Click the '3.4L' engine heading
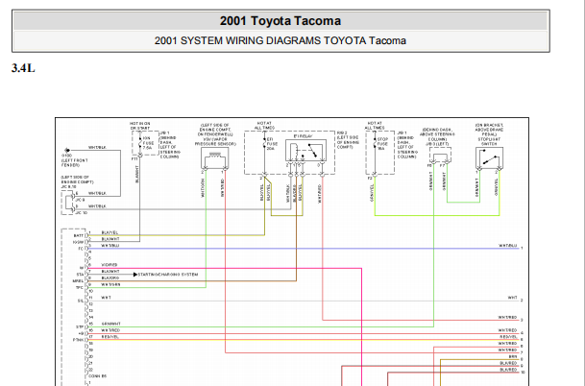The image size is (585, 386). pos(23,68)
